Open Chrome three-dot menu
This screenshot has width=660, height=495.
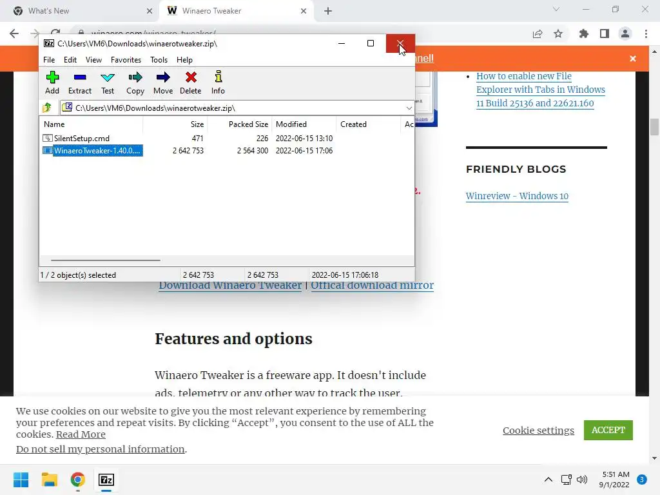click(x=646, y=34)
